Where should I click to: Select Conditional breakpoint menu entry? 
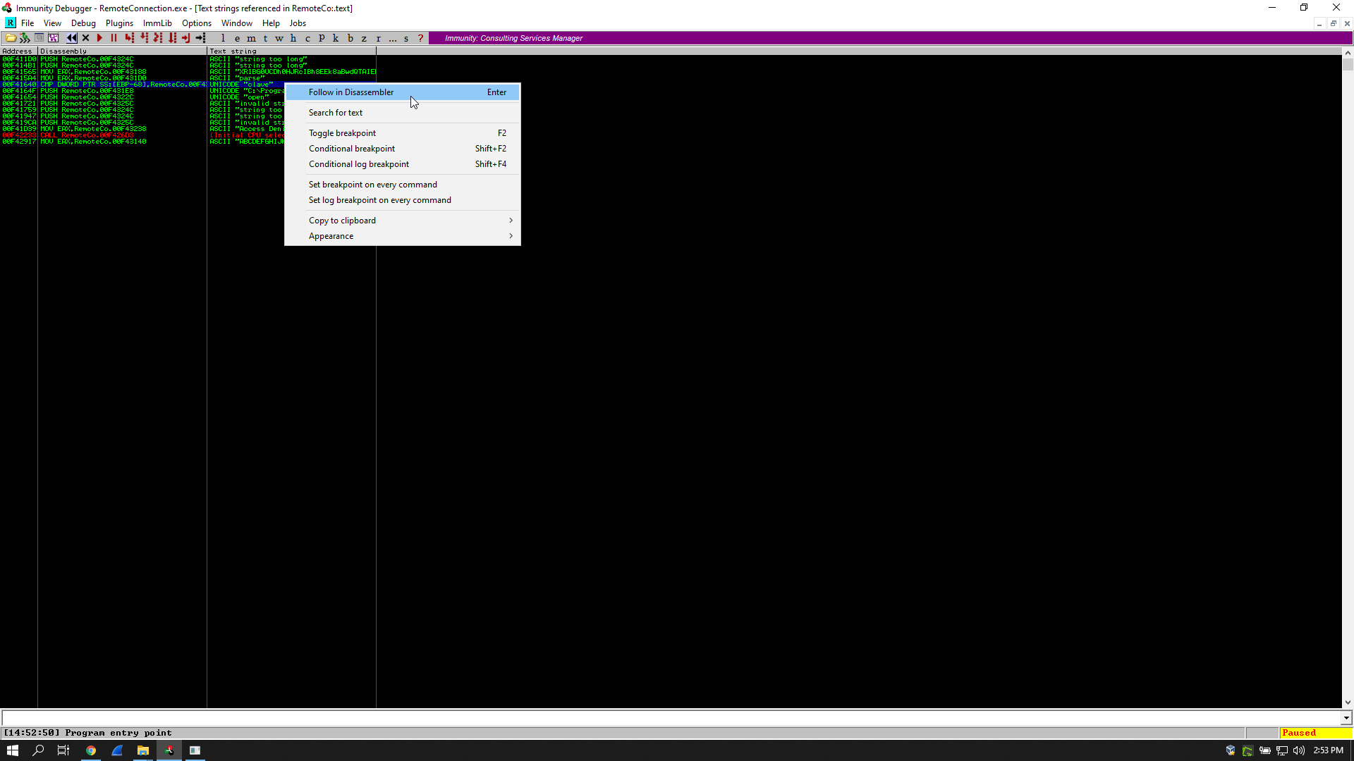[351, 149]
